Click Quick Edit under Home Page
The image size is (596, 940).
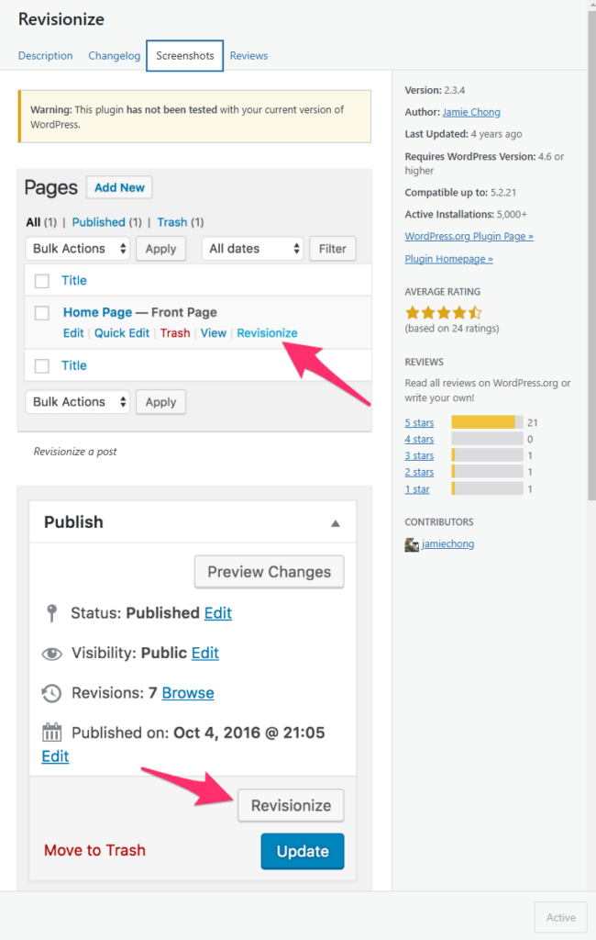[122, 333]
